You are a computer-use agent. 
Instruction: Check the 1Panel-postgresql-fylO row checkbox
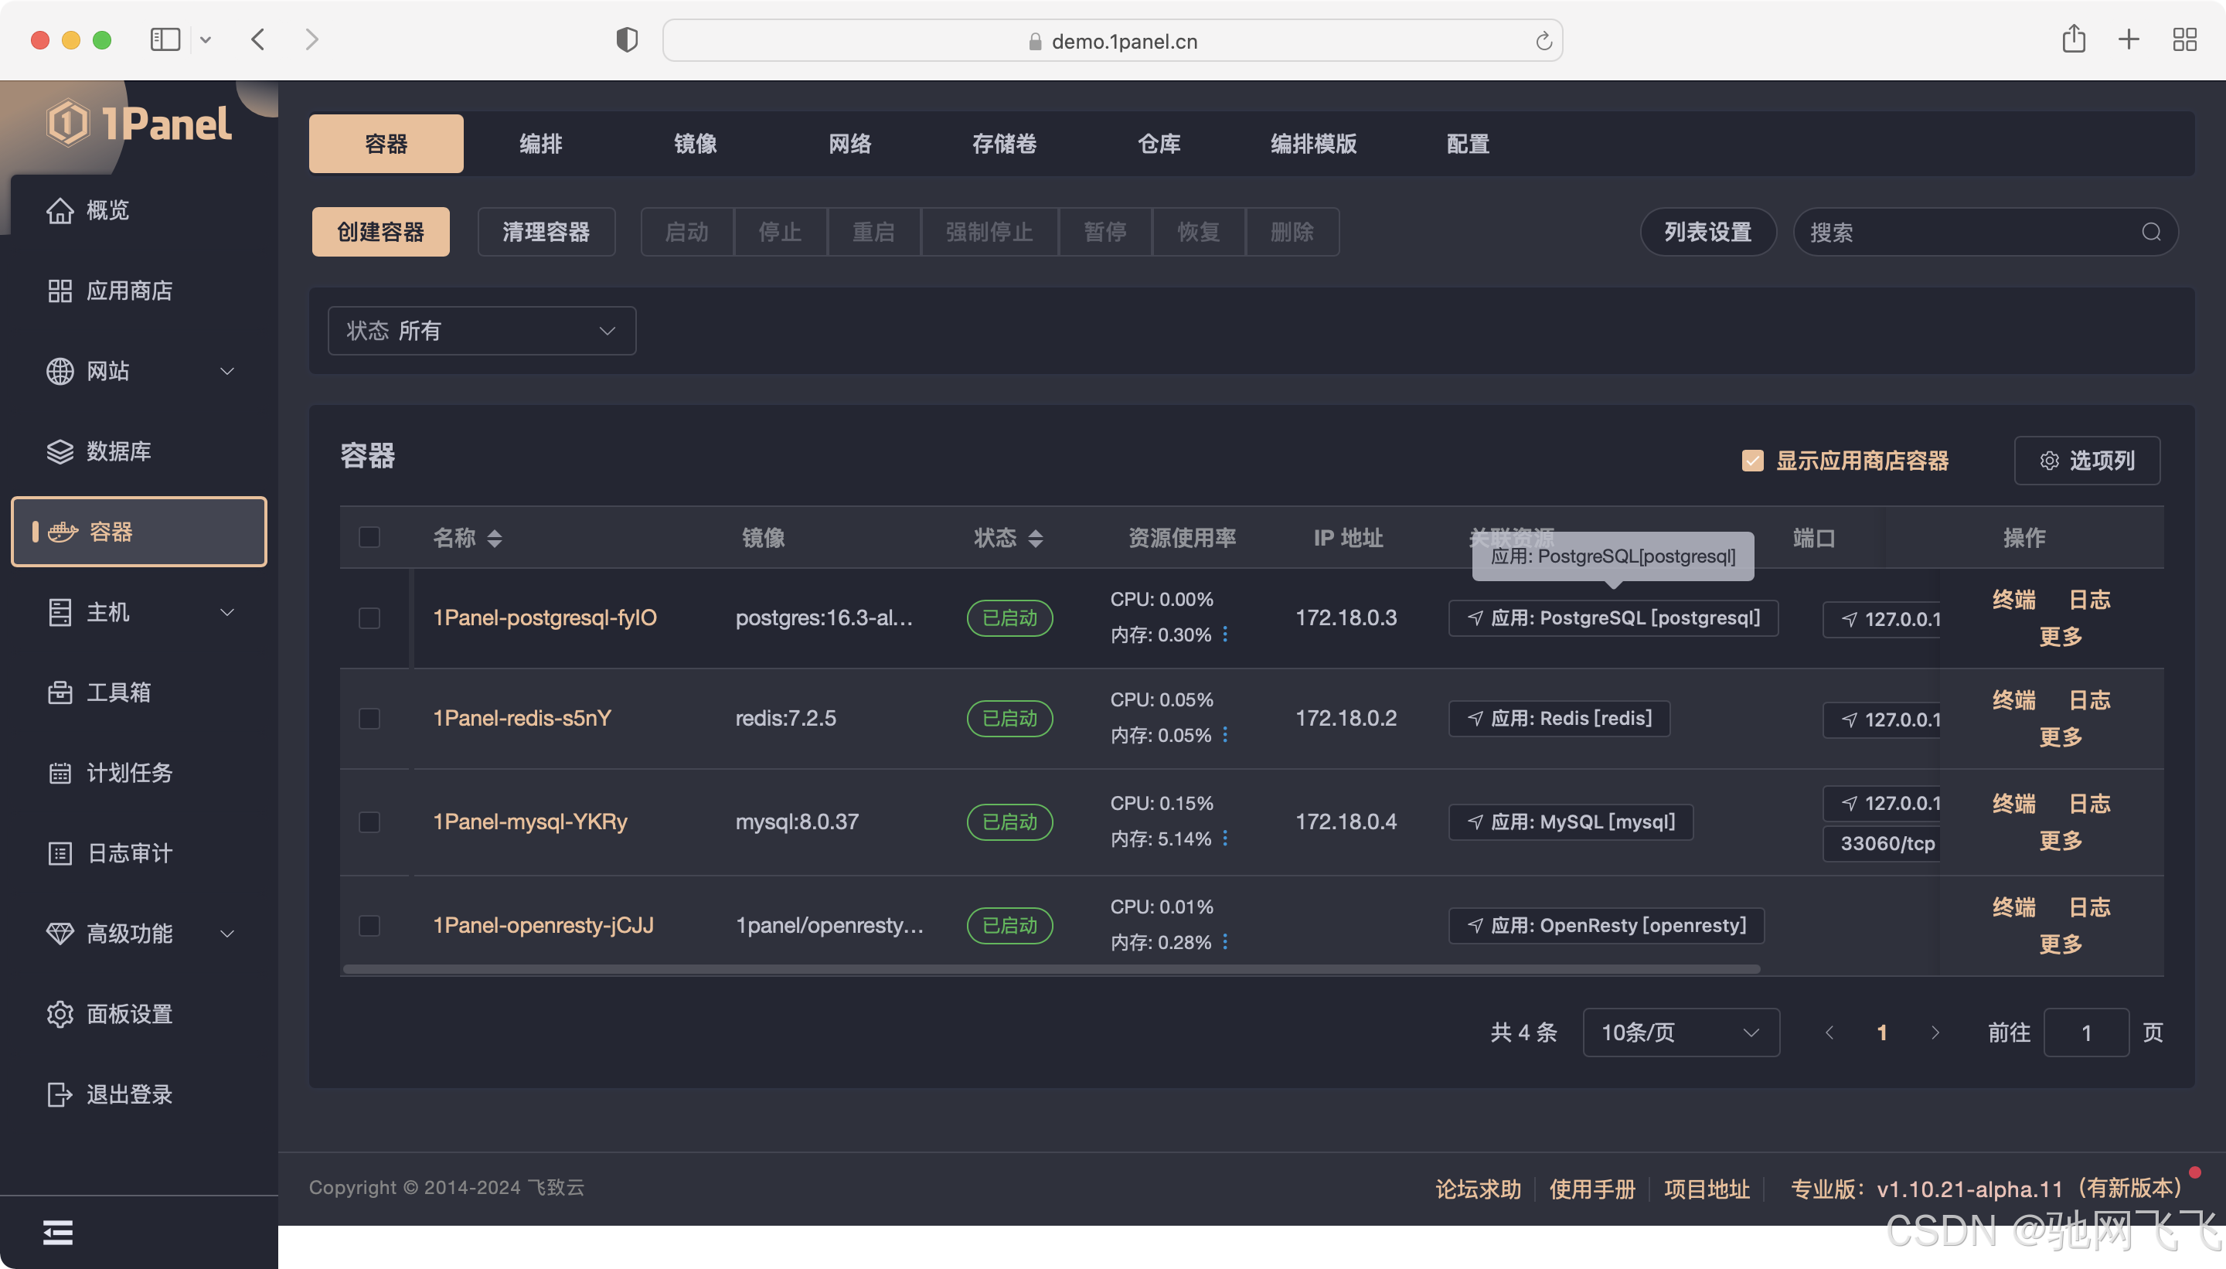point(369,618)
